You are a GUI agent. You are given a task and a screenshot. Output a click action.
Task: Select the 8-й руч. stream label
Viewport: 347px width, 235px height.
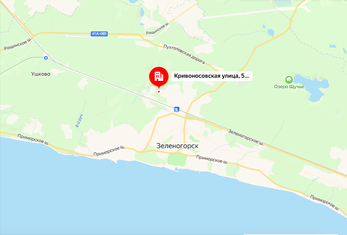(x=80, y=121)
